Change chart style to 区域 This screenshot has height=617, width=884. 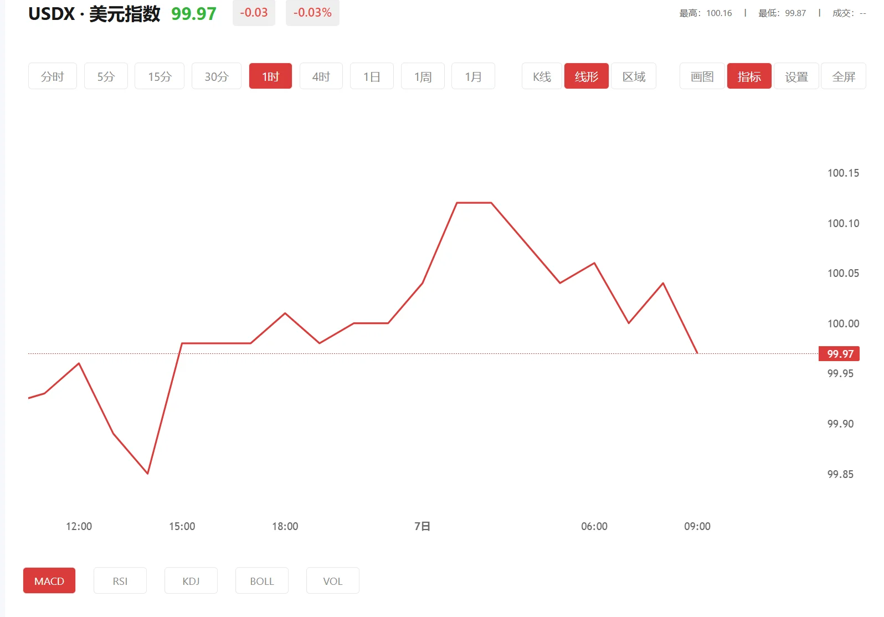coord(634,76)
